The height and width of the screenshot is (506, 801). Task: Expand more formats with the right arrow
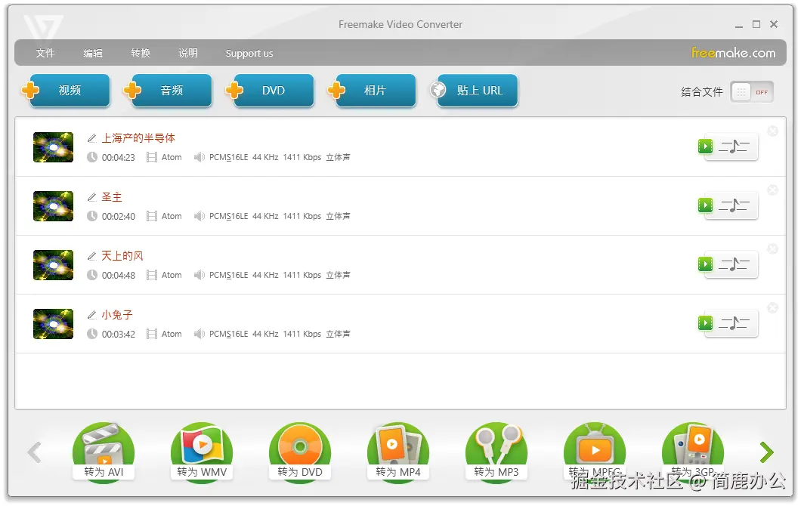pyautogui.click(x=765, y=452)
